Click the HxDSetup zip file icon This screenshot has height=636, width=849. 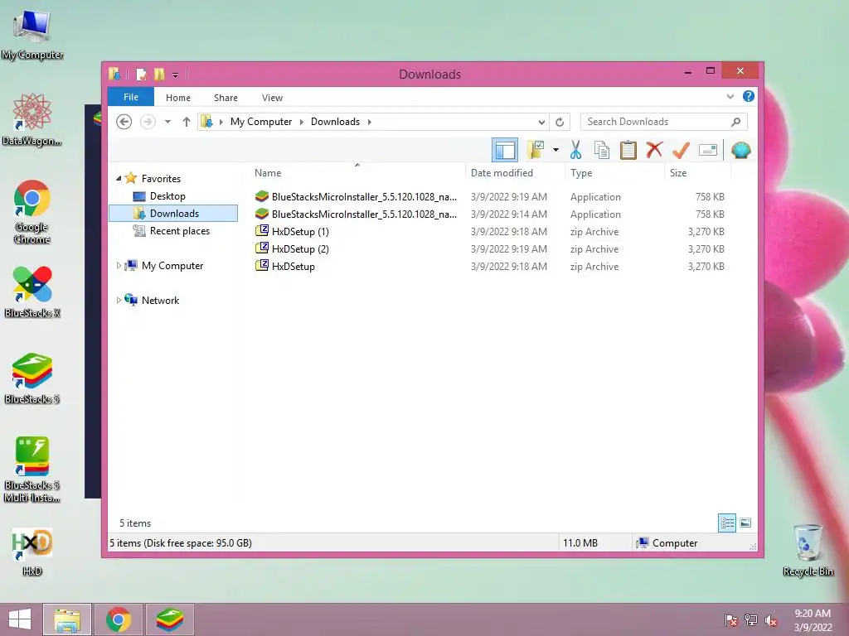262,266
